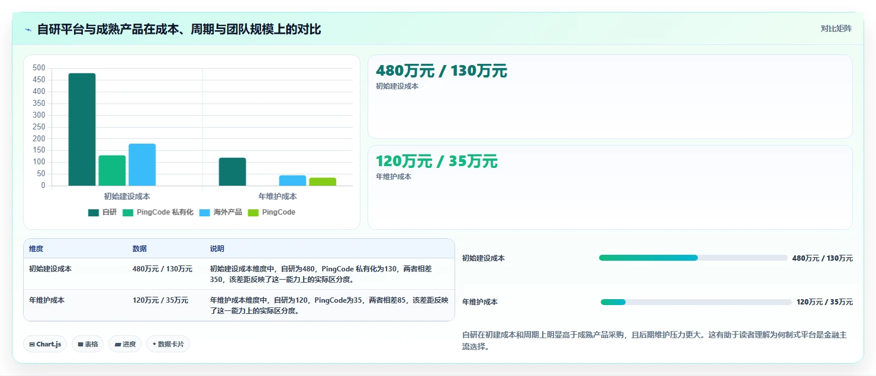This screenshot has height=376, width=876.
Task: Click the 500 y-axis tick label
Action: click(x=39, y=68)
